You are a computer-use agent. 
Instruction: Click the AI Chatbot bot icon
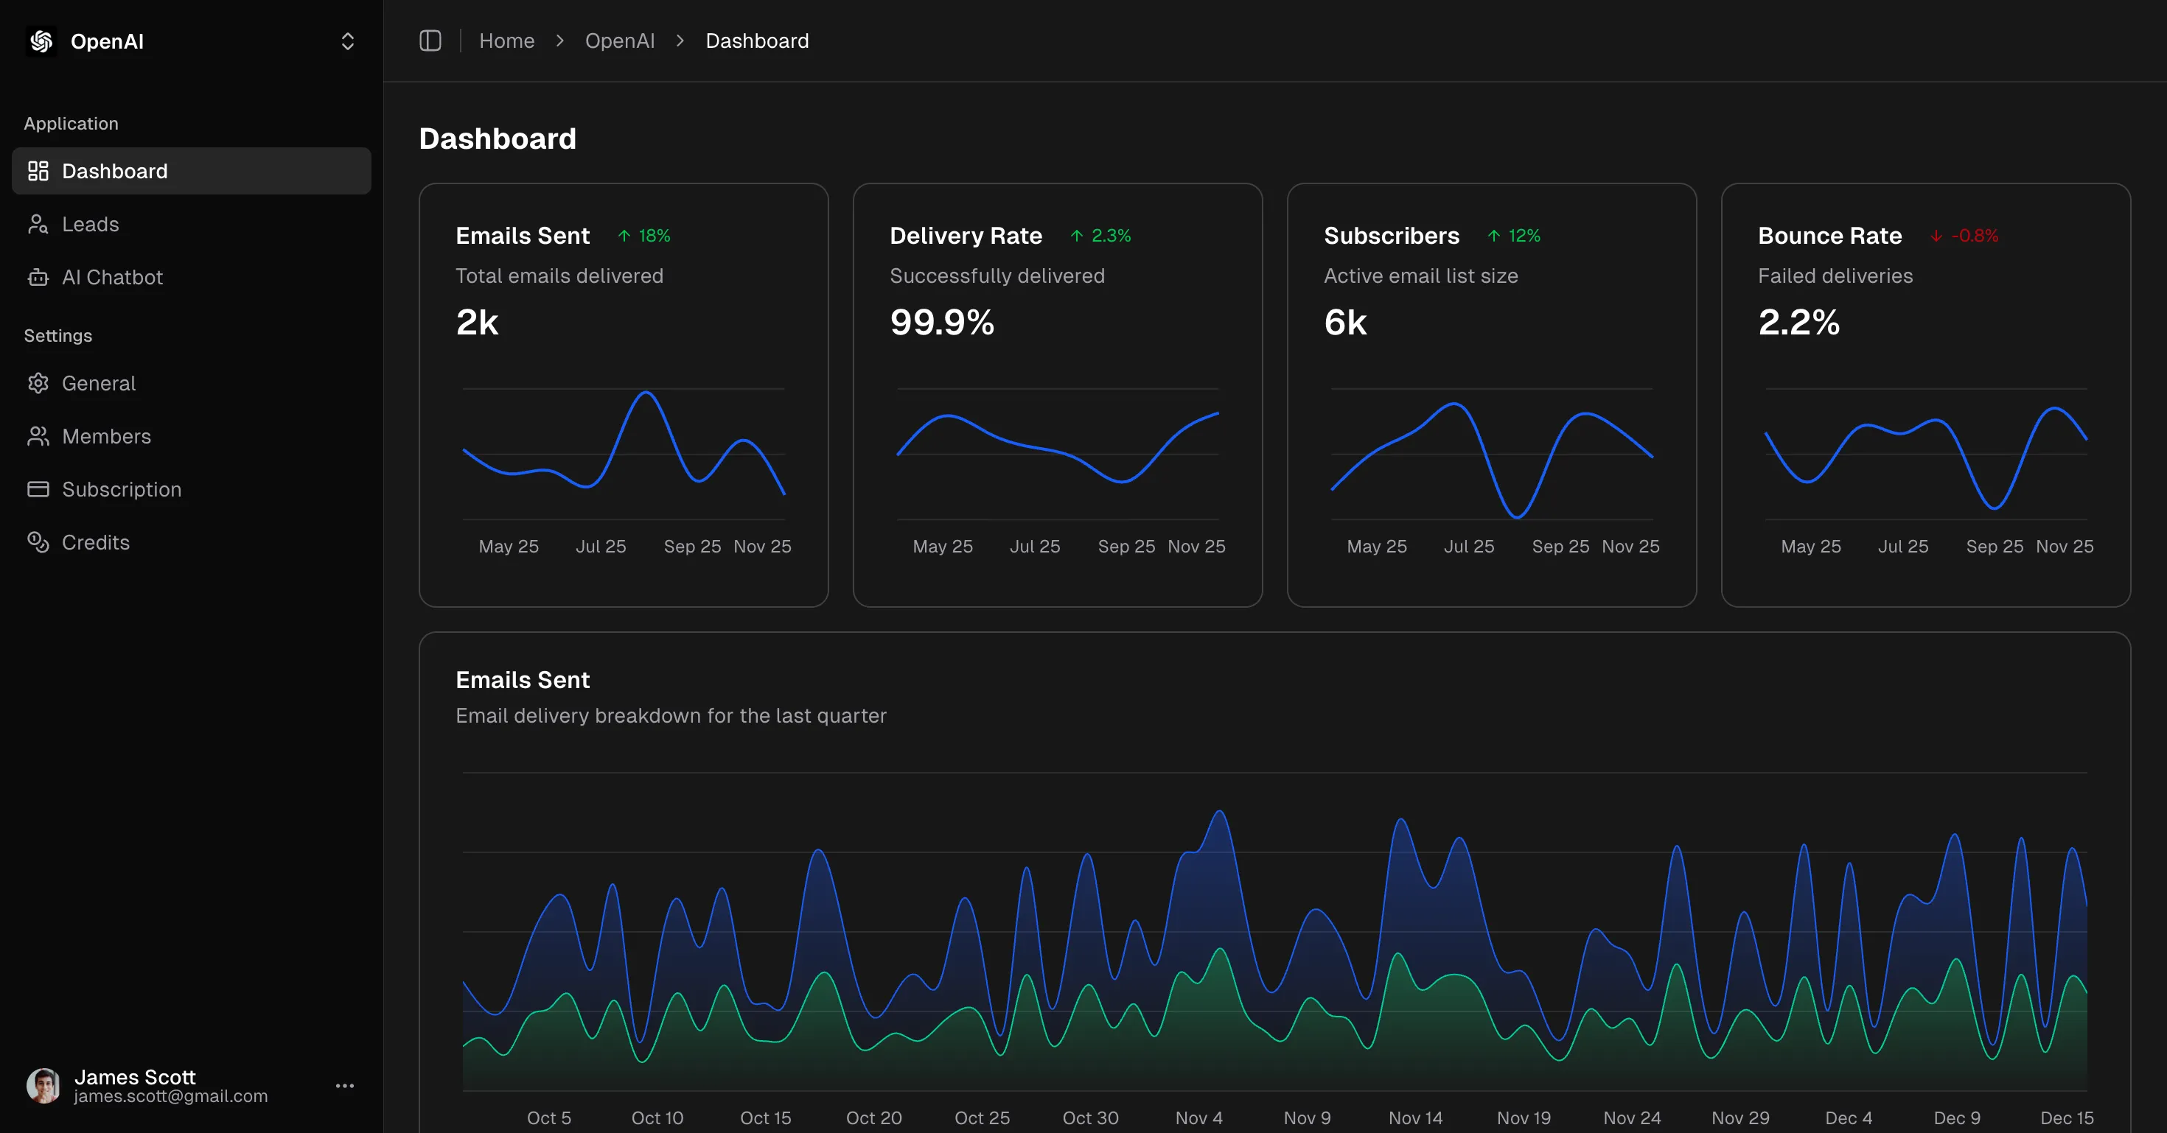[x=38, y=278]
